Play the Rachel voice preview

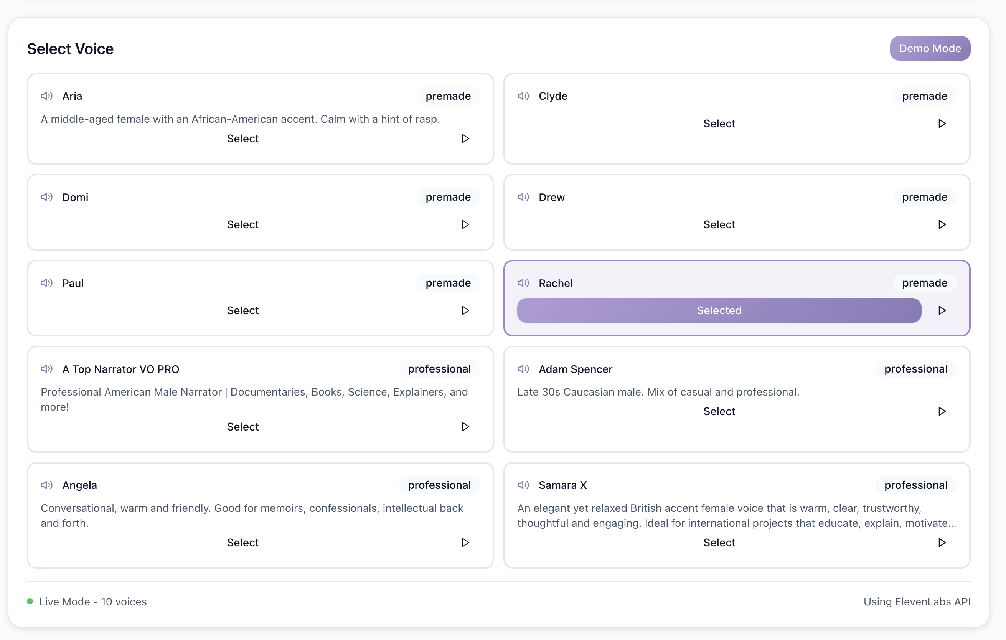click(942, 310)
